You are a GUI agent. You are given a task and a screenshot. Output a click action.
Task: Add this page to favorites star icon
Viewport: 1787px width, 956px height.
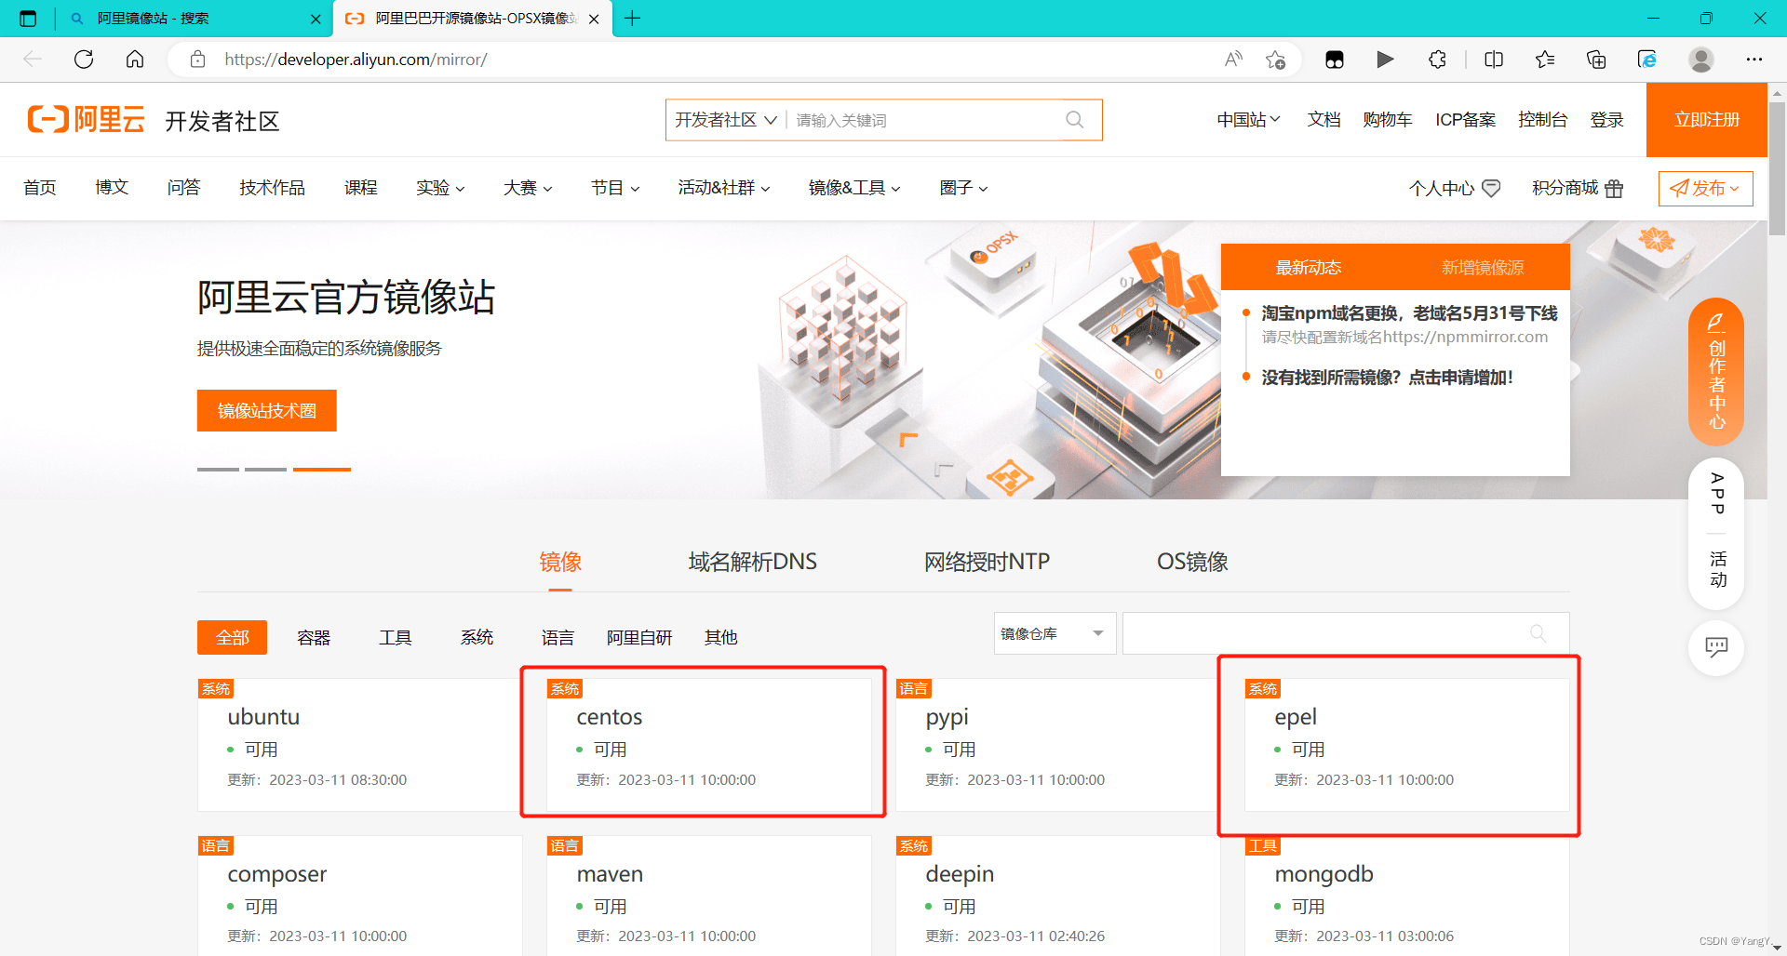pyautogui.click(x=1275, y=60)
